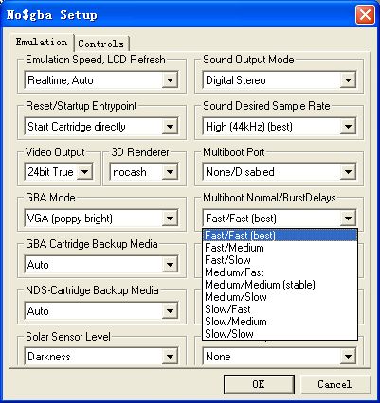
Task: Close the No$gba Setup window
Action: (365, 15)
